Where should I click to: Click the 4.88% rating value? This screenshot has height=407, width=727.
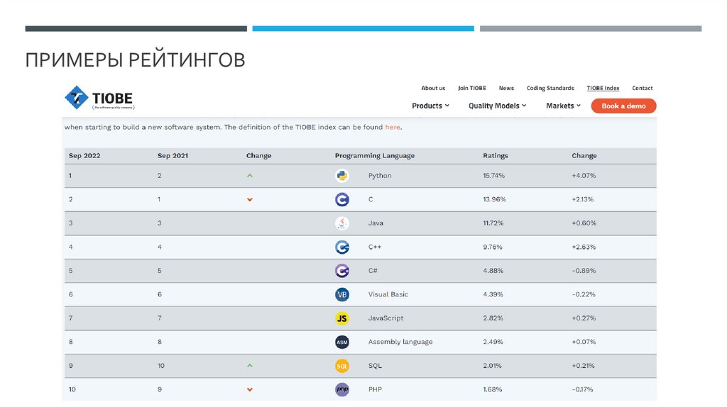493,271
